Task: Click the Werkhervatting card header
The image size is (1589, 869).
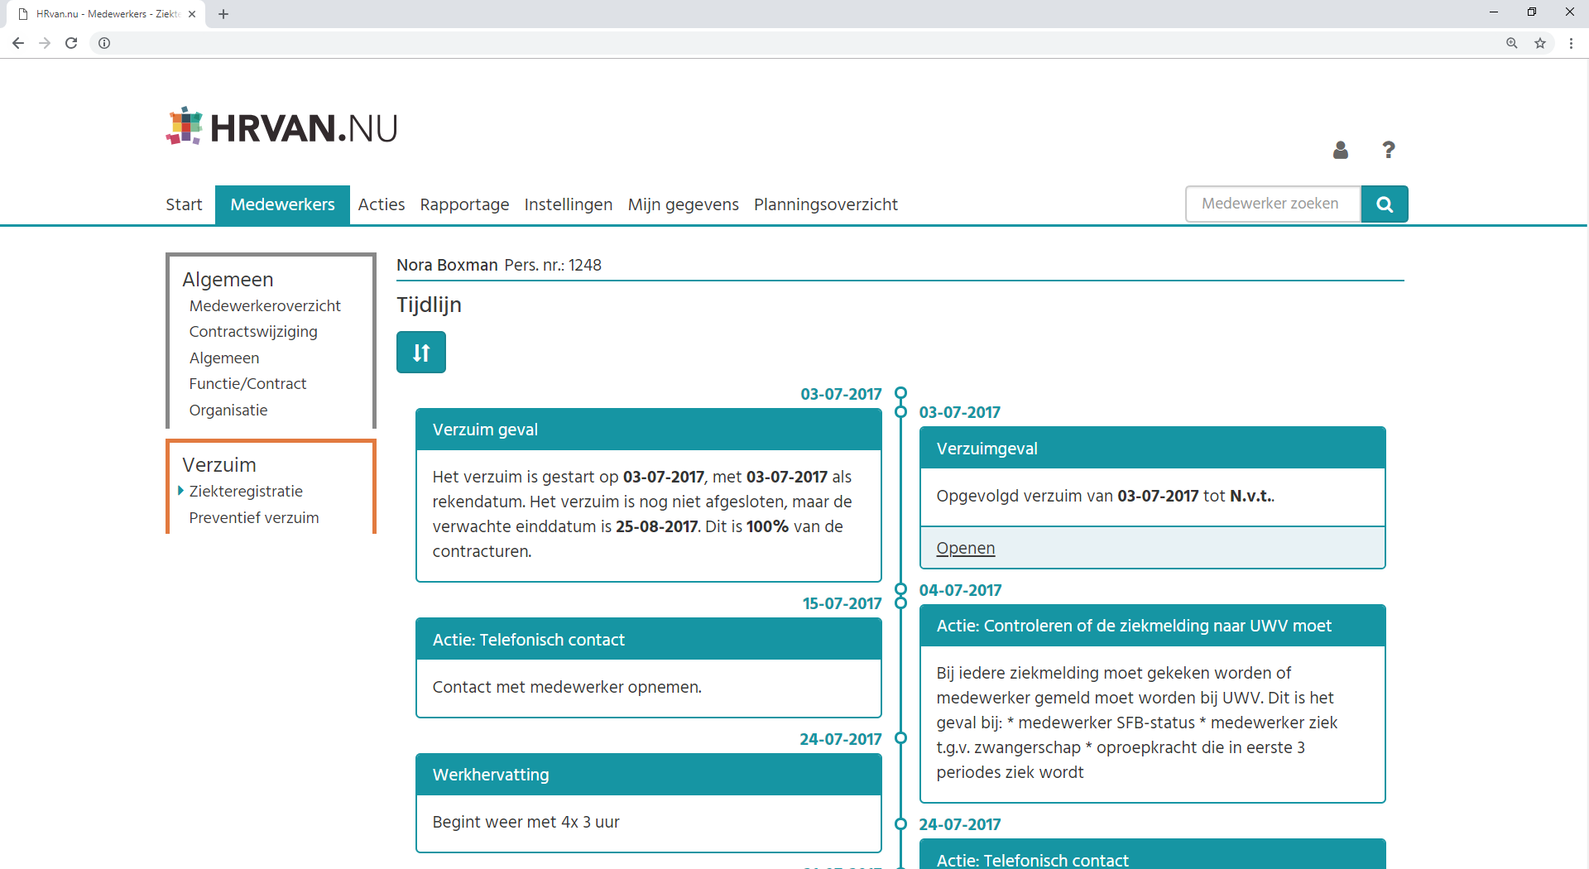Action: coord(649,774)
